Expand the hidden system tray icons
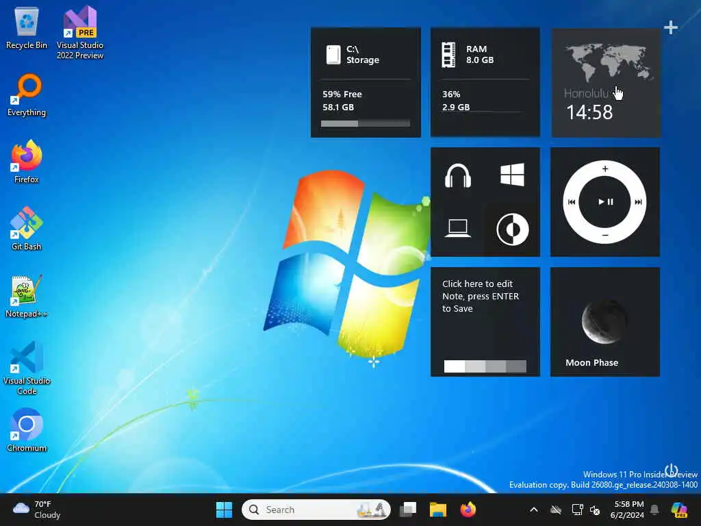The image size is (701, 526). point(533,510)
